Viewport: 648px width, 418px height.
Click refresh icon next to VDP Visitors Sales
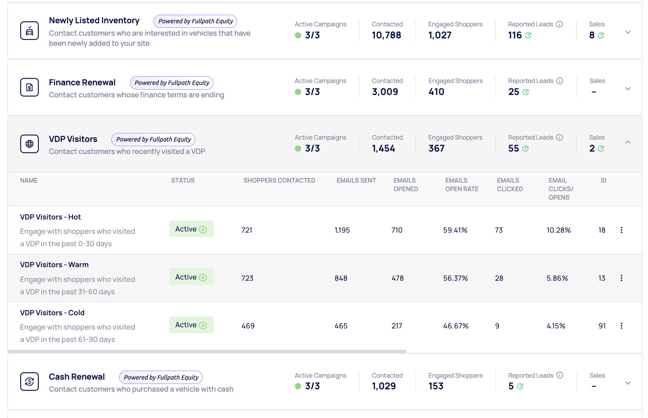click(601, 149)
